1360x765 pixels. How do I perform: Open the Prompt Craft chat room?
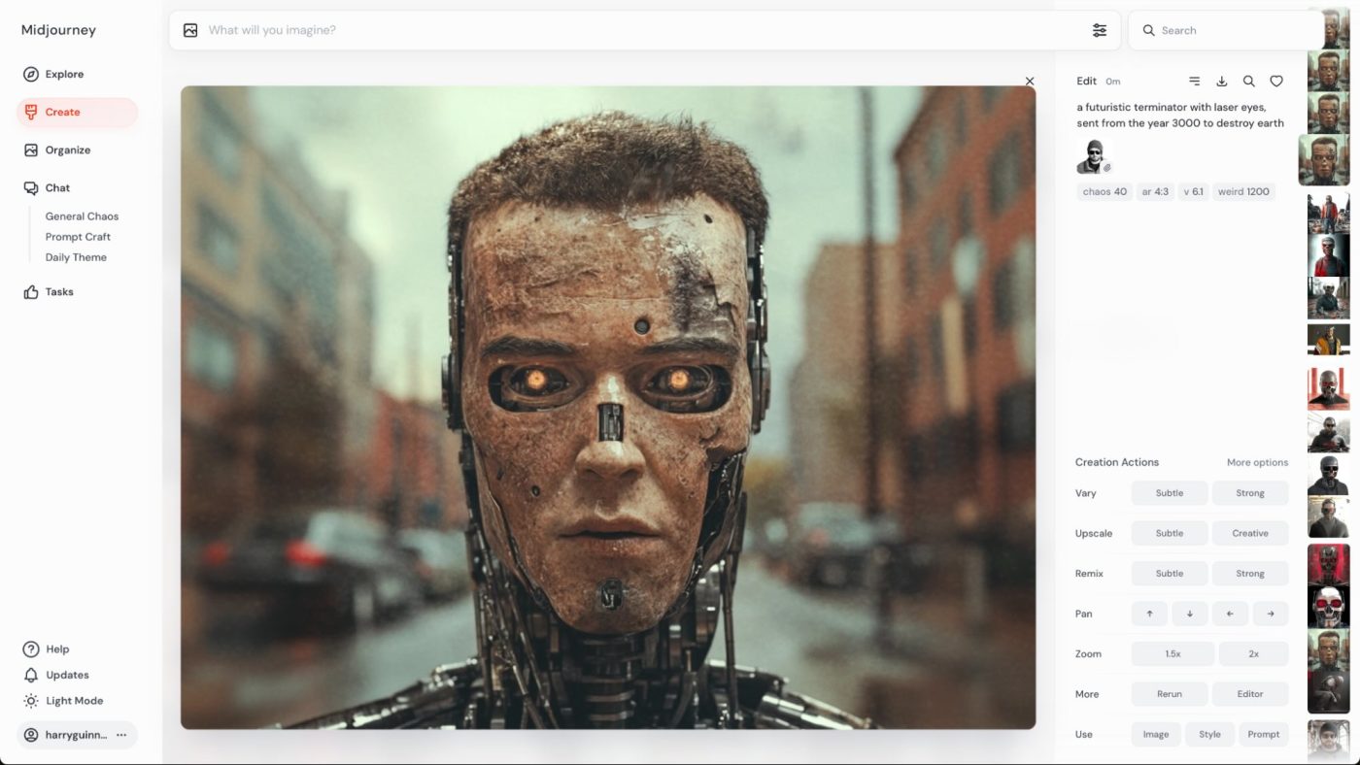pyautogui.click(x=78, y=237)
